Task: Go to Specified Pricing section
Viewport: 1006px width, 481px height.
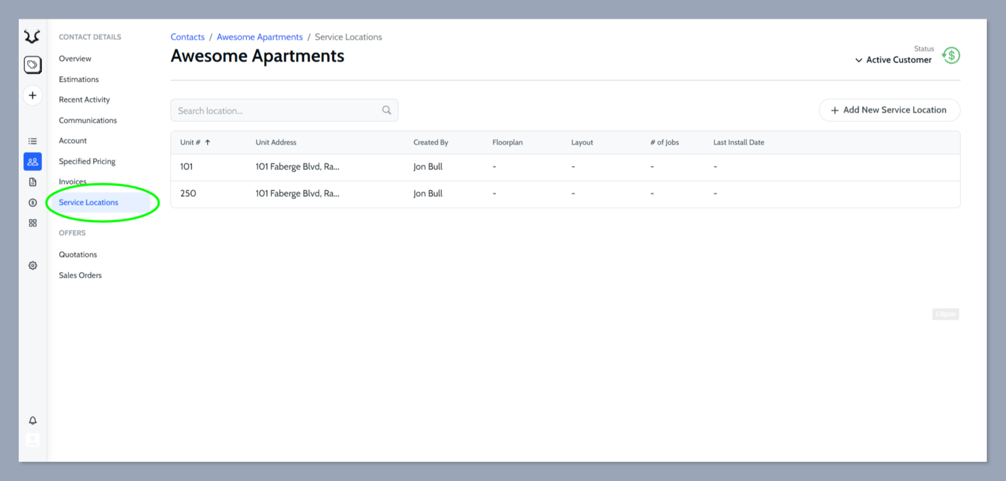Action: [87, 162]
